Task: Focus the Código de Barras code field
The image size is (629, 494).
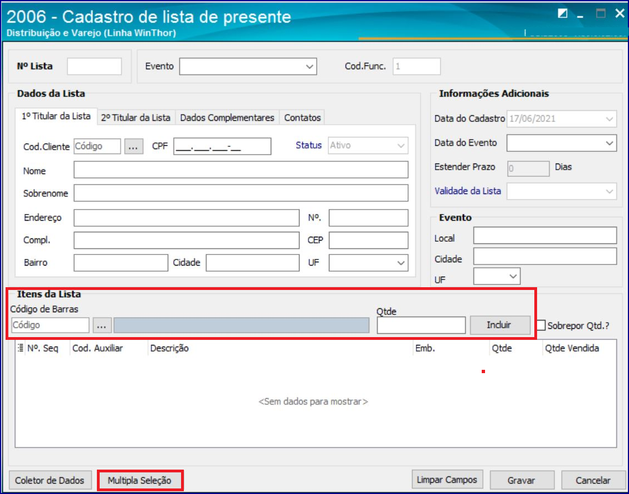Action: (50, 325)
